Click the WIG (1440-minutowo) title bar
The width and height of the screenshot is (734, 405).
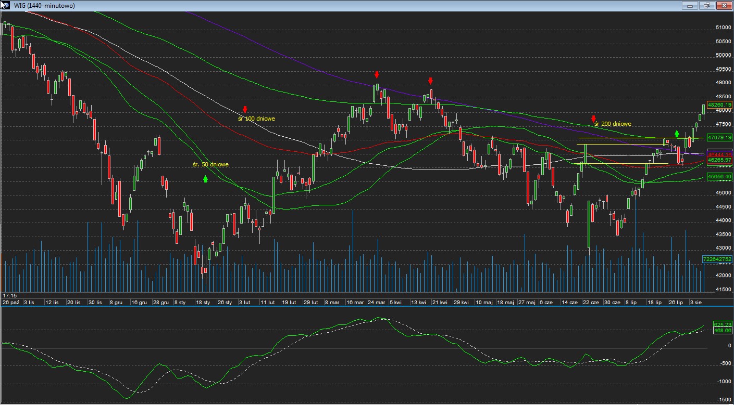(x=313, y=5)
